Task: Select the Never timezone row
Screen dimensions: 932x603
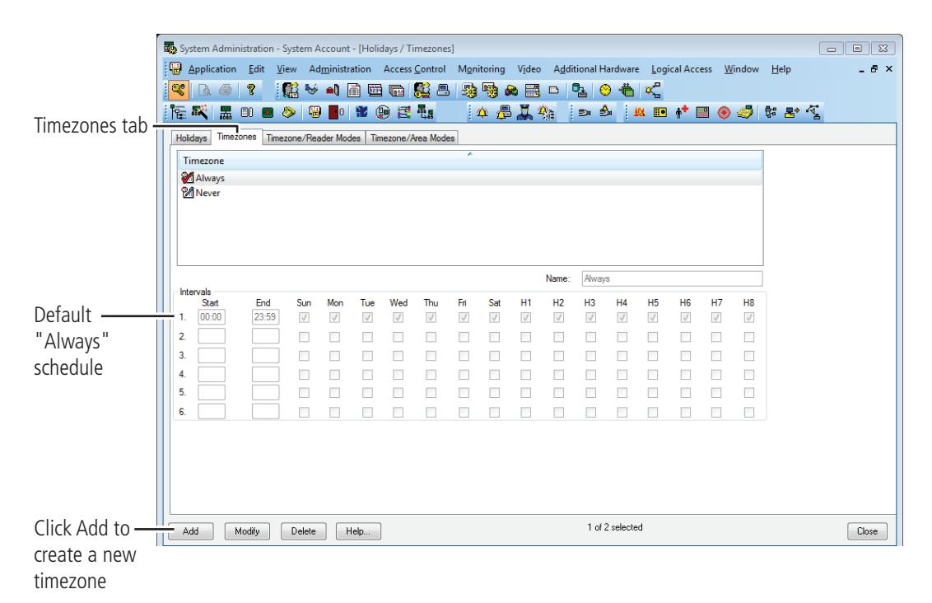Action: pyautogui.click(x=469, y=193)
